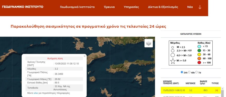This screenshot has height=97, width=226.
Task: Click the magnitude value 3.2 in popup
Action: pos(56,69)
